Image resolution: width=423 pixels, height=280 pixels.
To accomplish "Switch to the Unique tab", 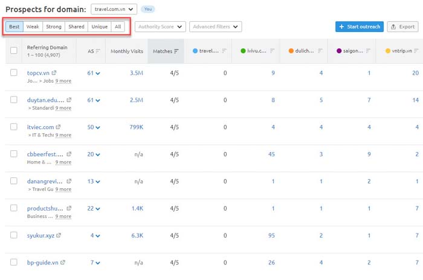I will [x=100, y=27].
